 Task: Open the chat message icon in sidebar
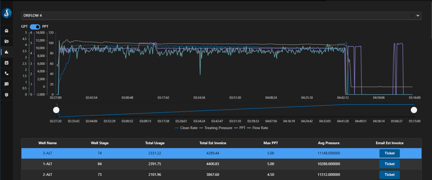7,84
